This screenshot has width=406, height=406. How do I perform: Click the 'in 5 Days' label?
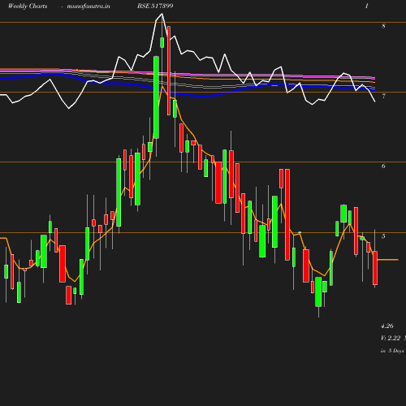pos(392,351)
